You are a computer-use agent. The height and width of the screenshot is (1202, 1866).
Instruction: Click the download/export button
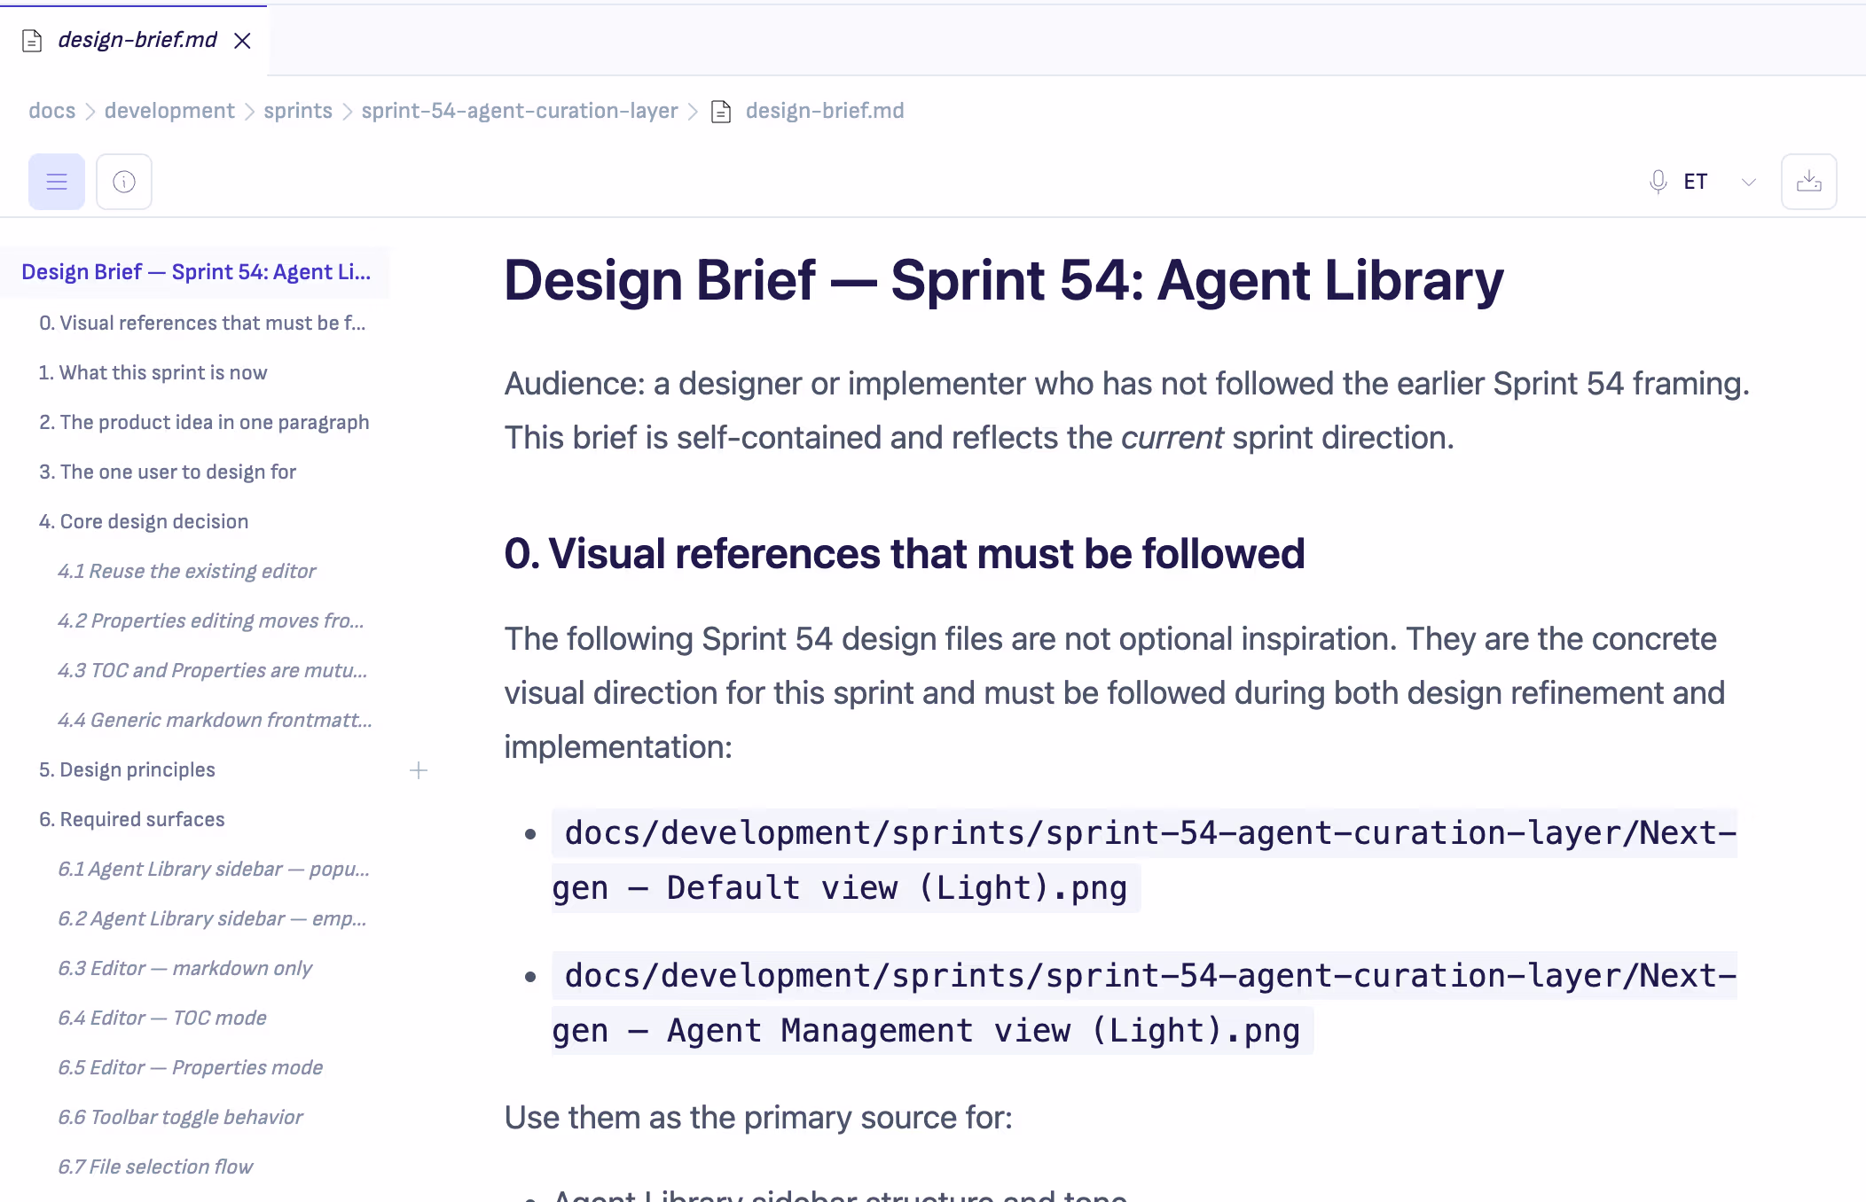point(1809,182)
